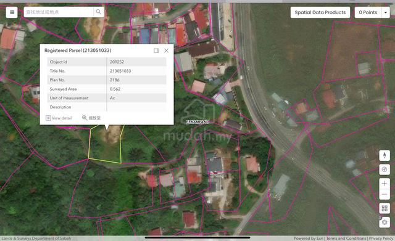Locate my position on map

pyautogui.click(x=385, y=170)
